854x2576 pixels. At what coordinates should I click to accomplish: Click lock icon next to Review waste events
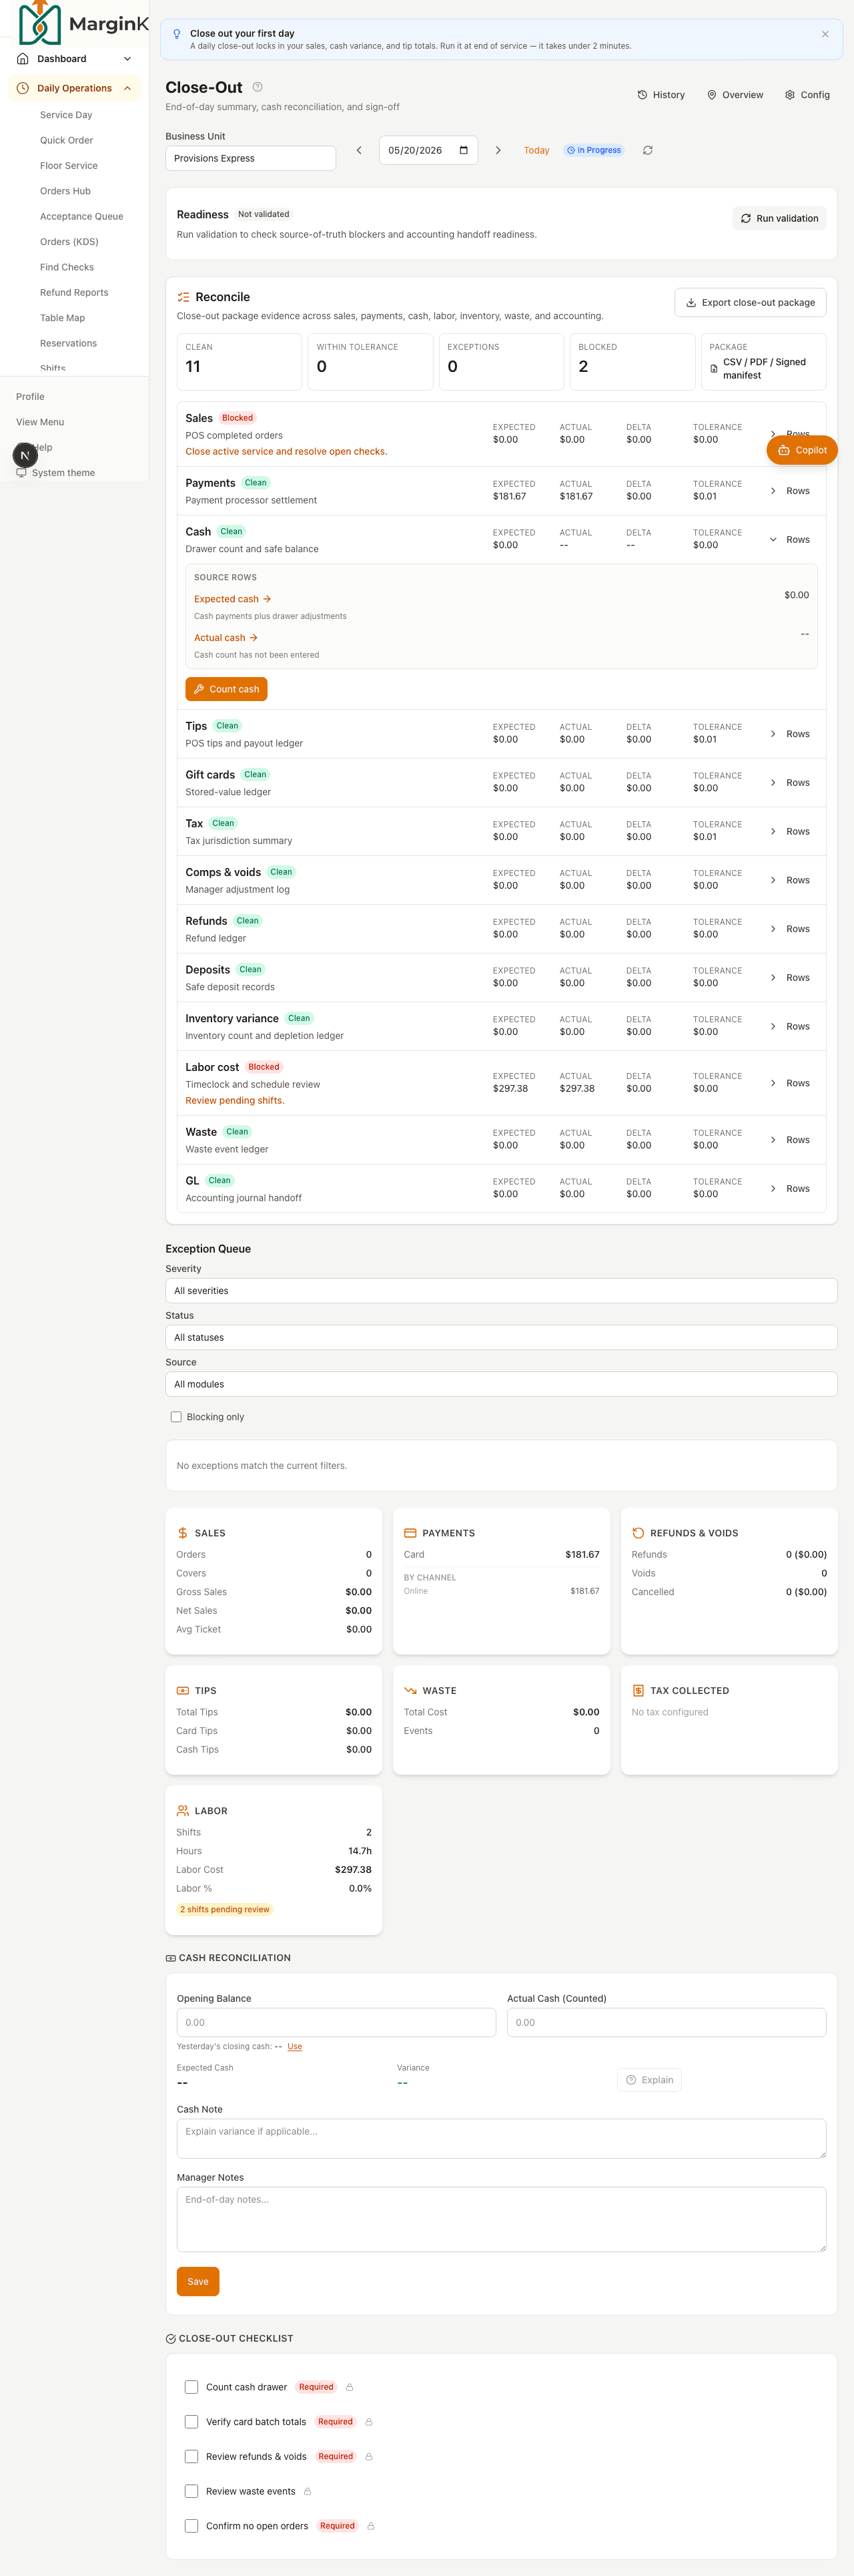click(x=308, y=2491)
